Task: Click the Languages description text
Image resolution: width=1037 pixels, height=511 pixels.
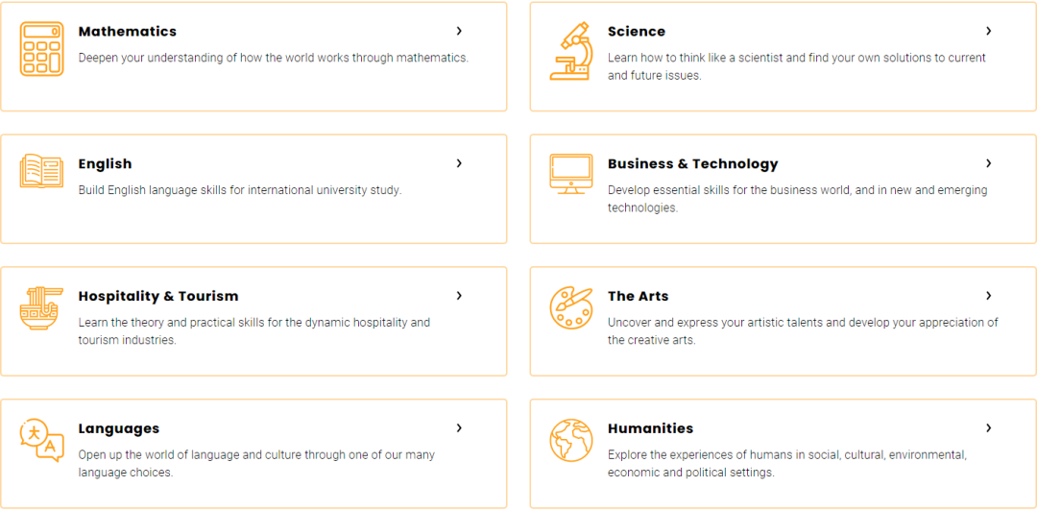Action: (x=256, y=464)
